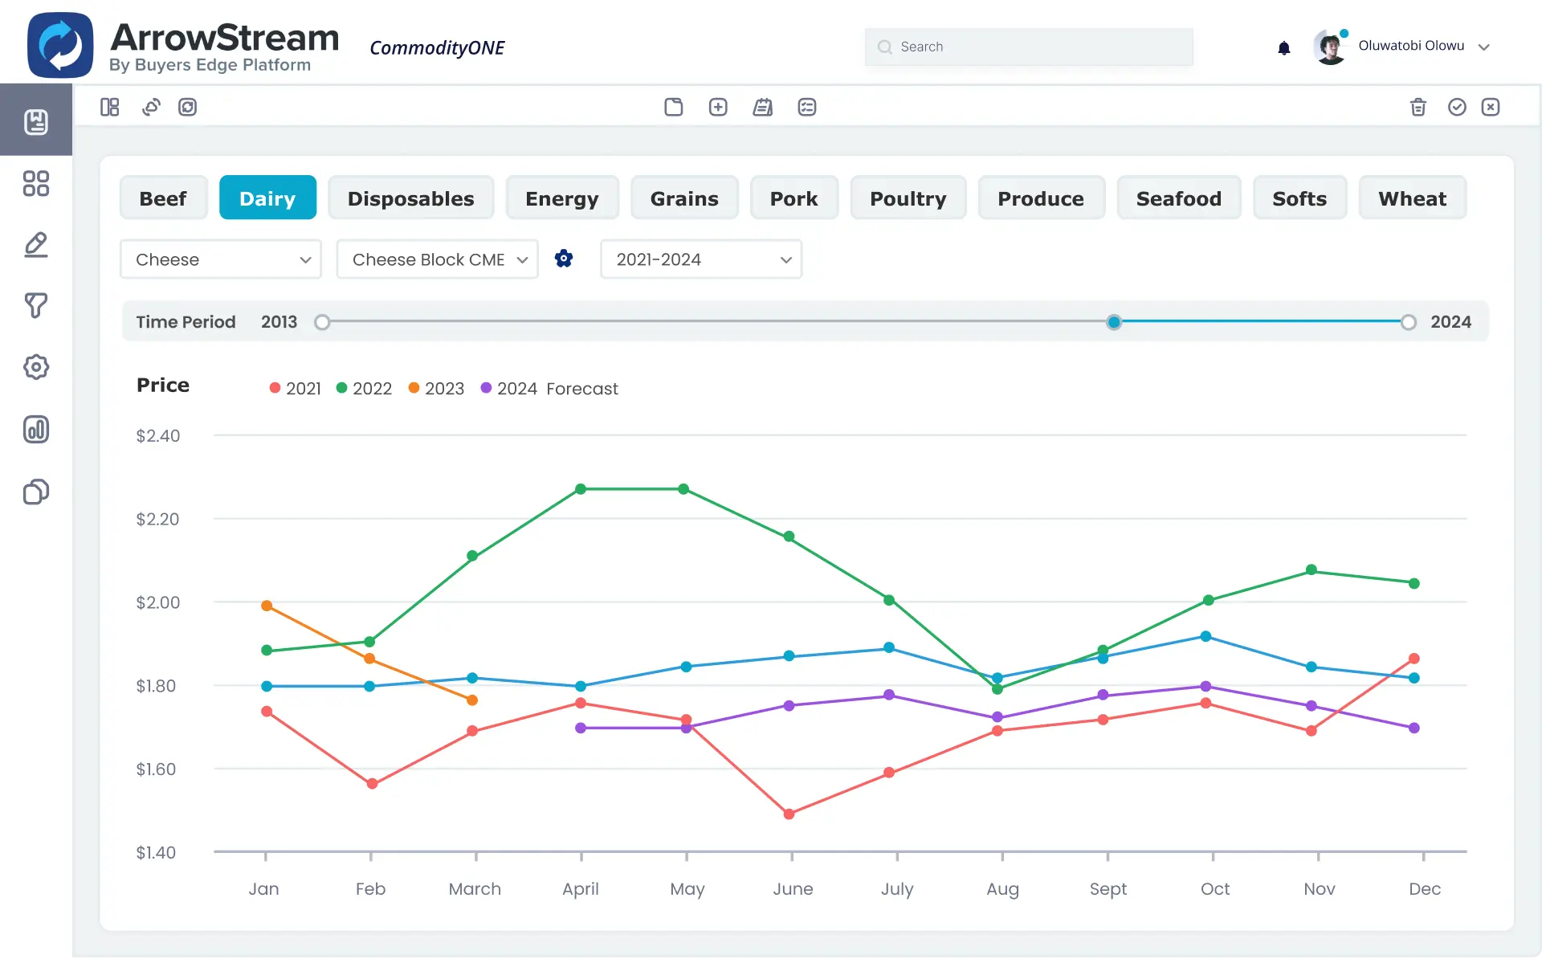This screenshot has height=959, width=1542.
Task: Open the sidebar settings gear icon
Action: (x=36, y=367)
